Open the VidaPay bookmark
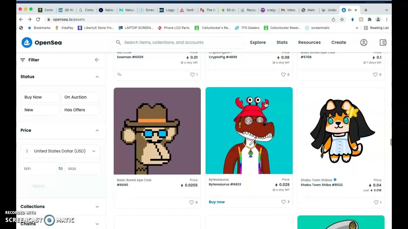 64,28
